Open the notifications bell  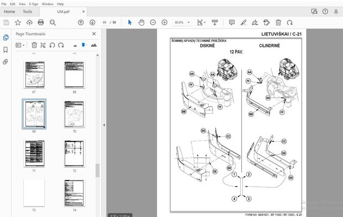[x=336, y=12]
